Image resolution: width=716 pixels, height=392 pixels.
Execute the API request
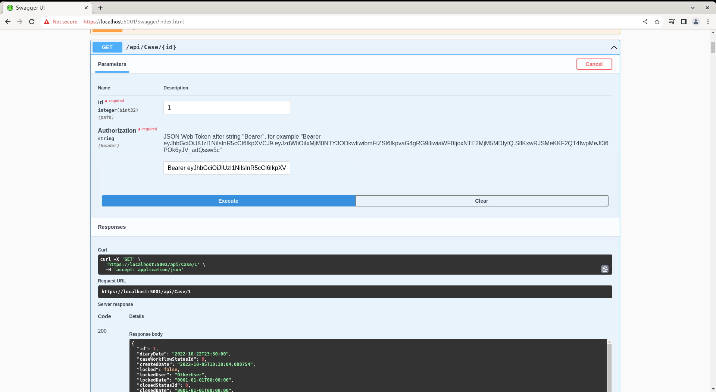point(228,201)
